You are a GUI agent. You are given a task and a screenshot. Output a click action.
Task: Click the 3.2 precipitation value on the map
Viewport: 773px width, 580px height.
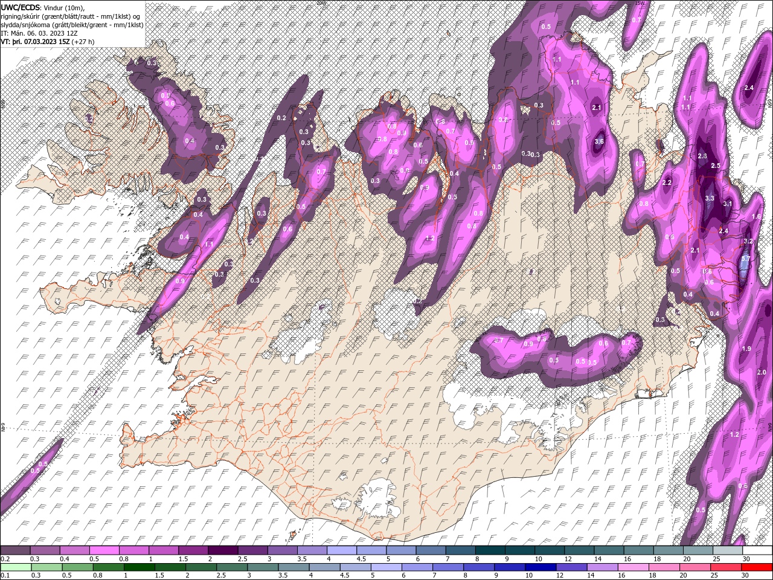point(748,241)
